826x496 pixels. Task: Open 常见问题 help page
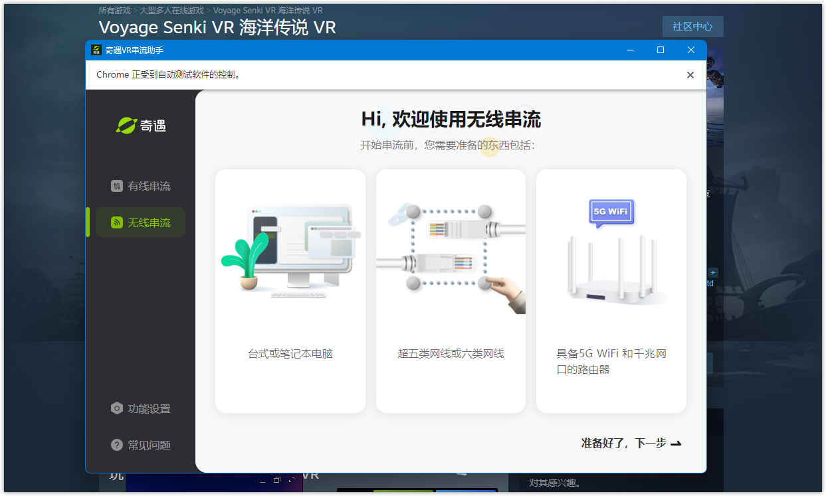point(140,445)
